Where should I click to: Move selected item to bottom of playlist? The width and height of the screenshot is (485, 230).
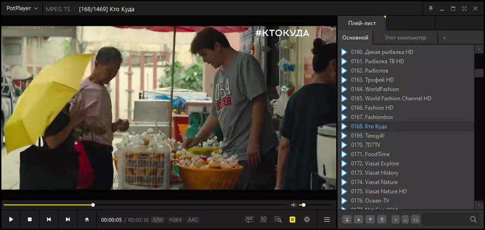click(382, 220)
